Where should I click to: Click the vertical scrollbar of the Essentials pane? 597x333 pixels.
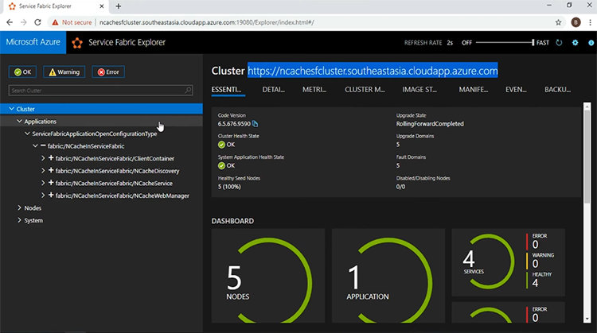coord(587,155)
